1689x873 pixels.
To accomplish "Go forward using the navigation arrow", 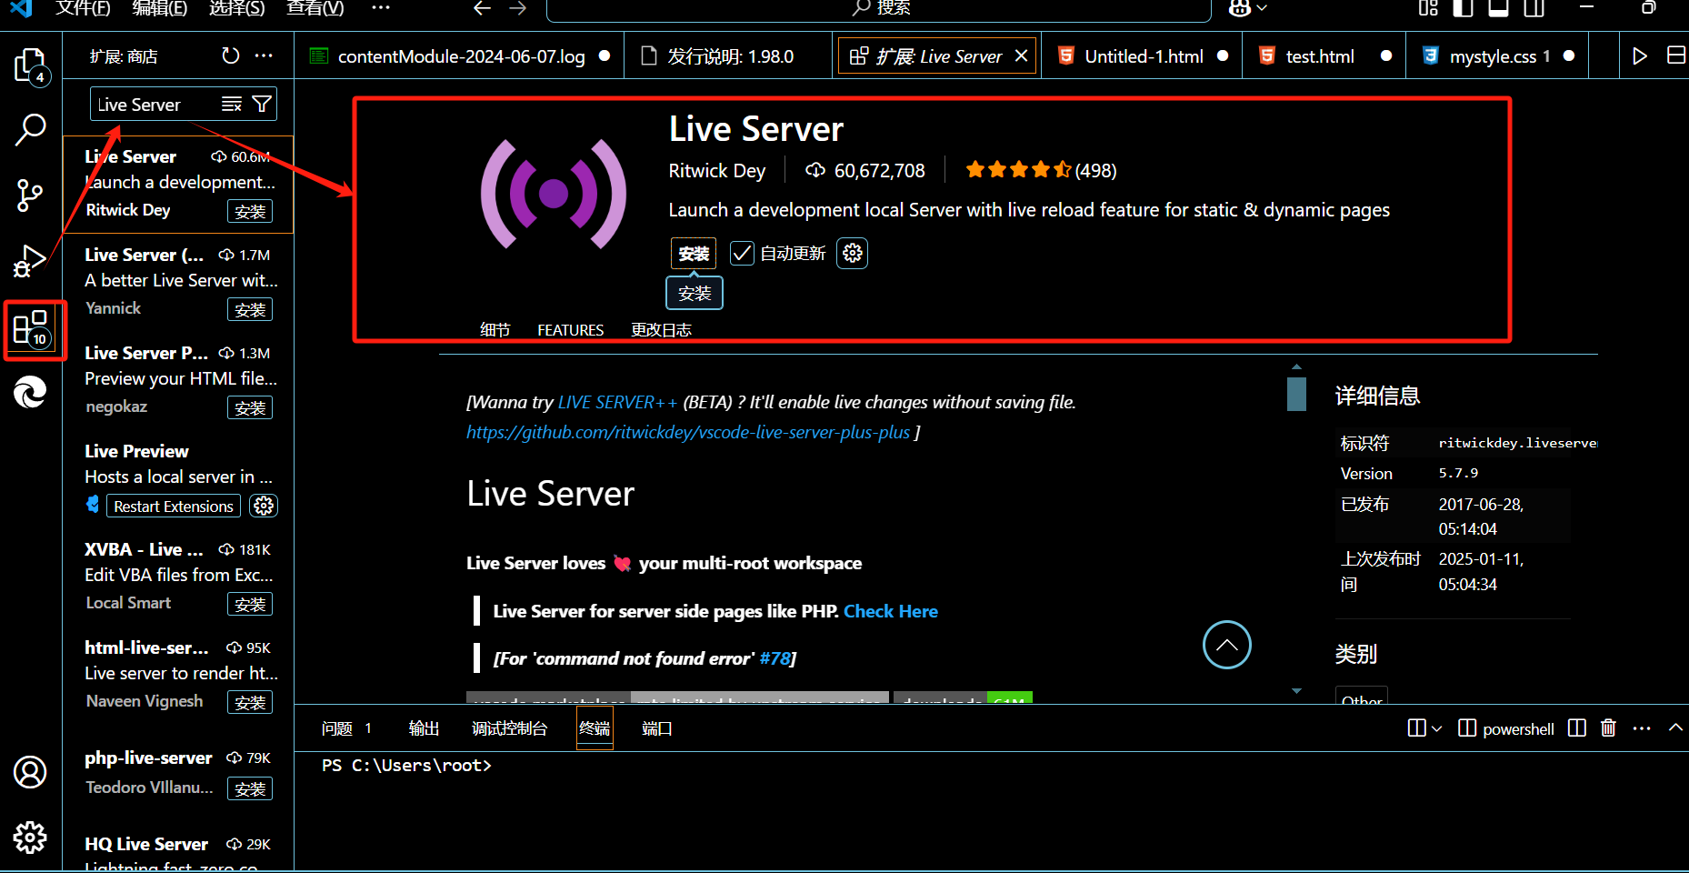I will 518,8.
